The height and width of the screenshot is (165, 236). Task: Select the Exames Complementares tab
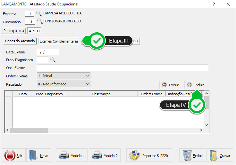59,41
